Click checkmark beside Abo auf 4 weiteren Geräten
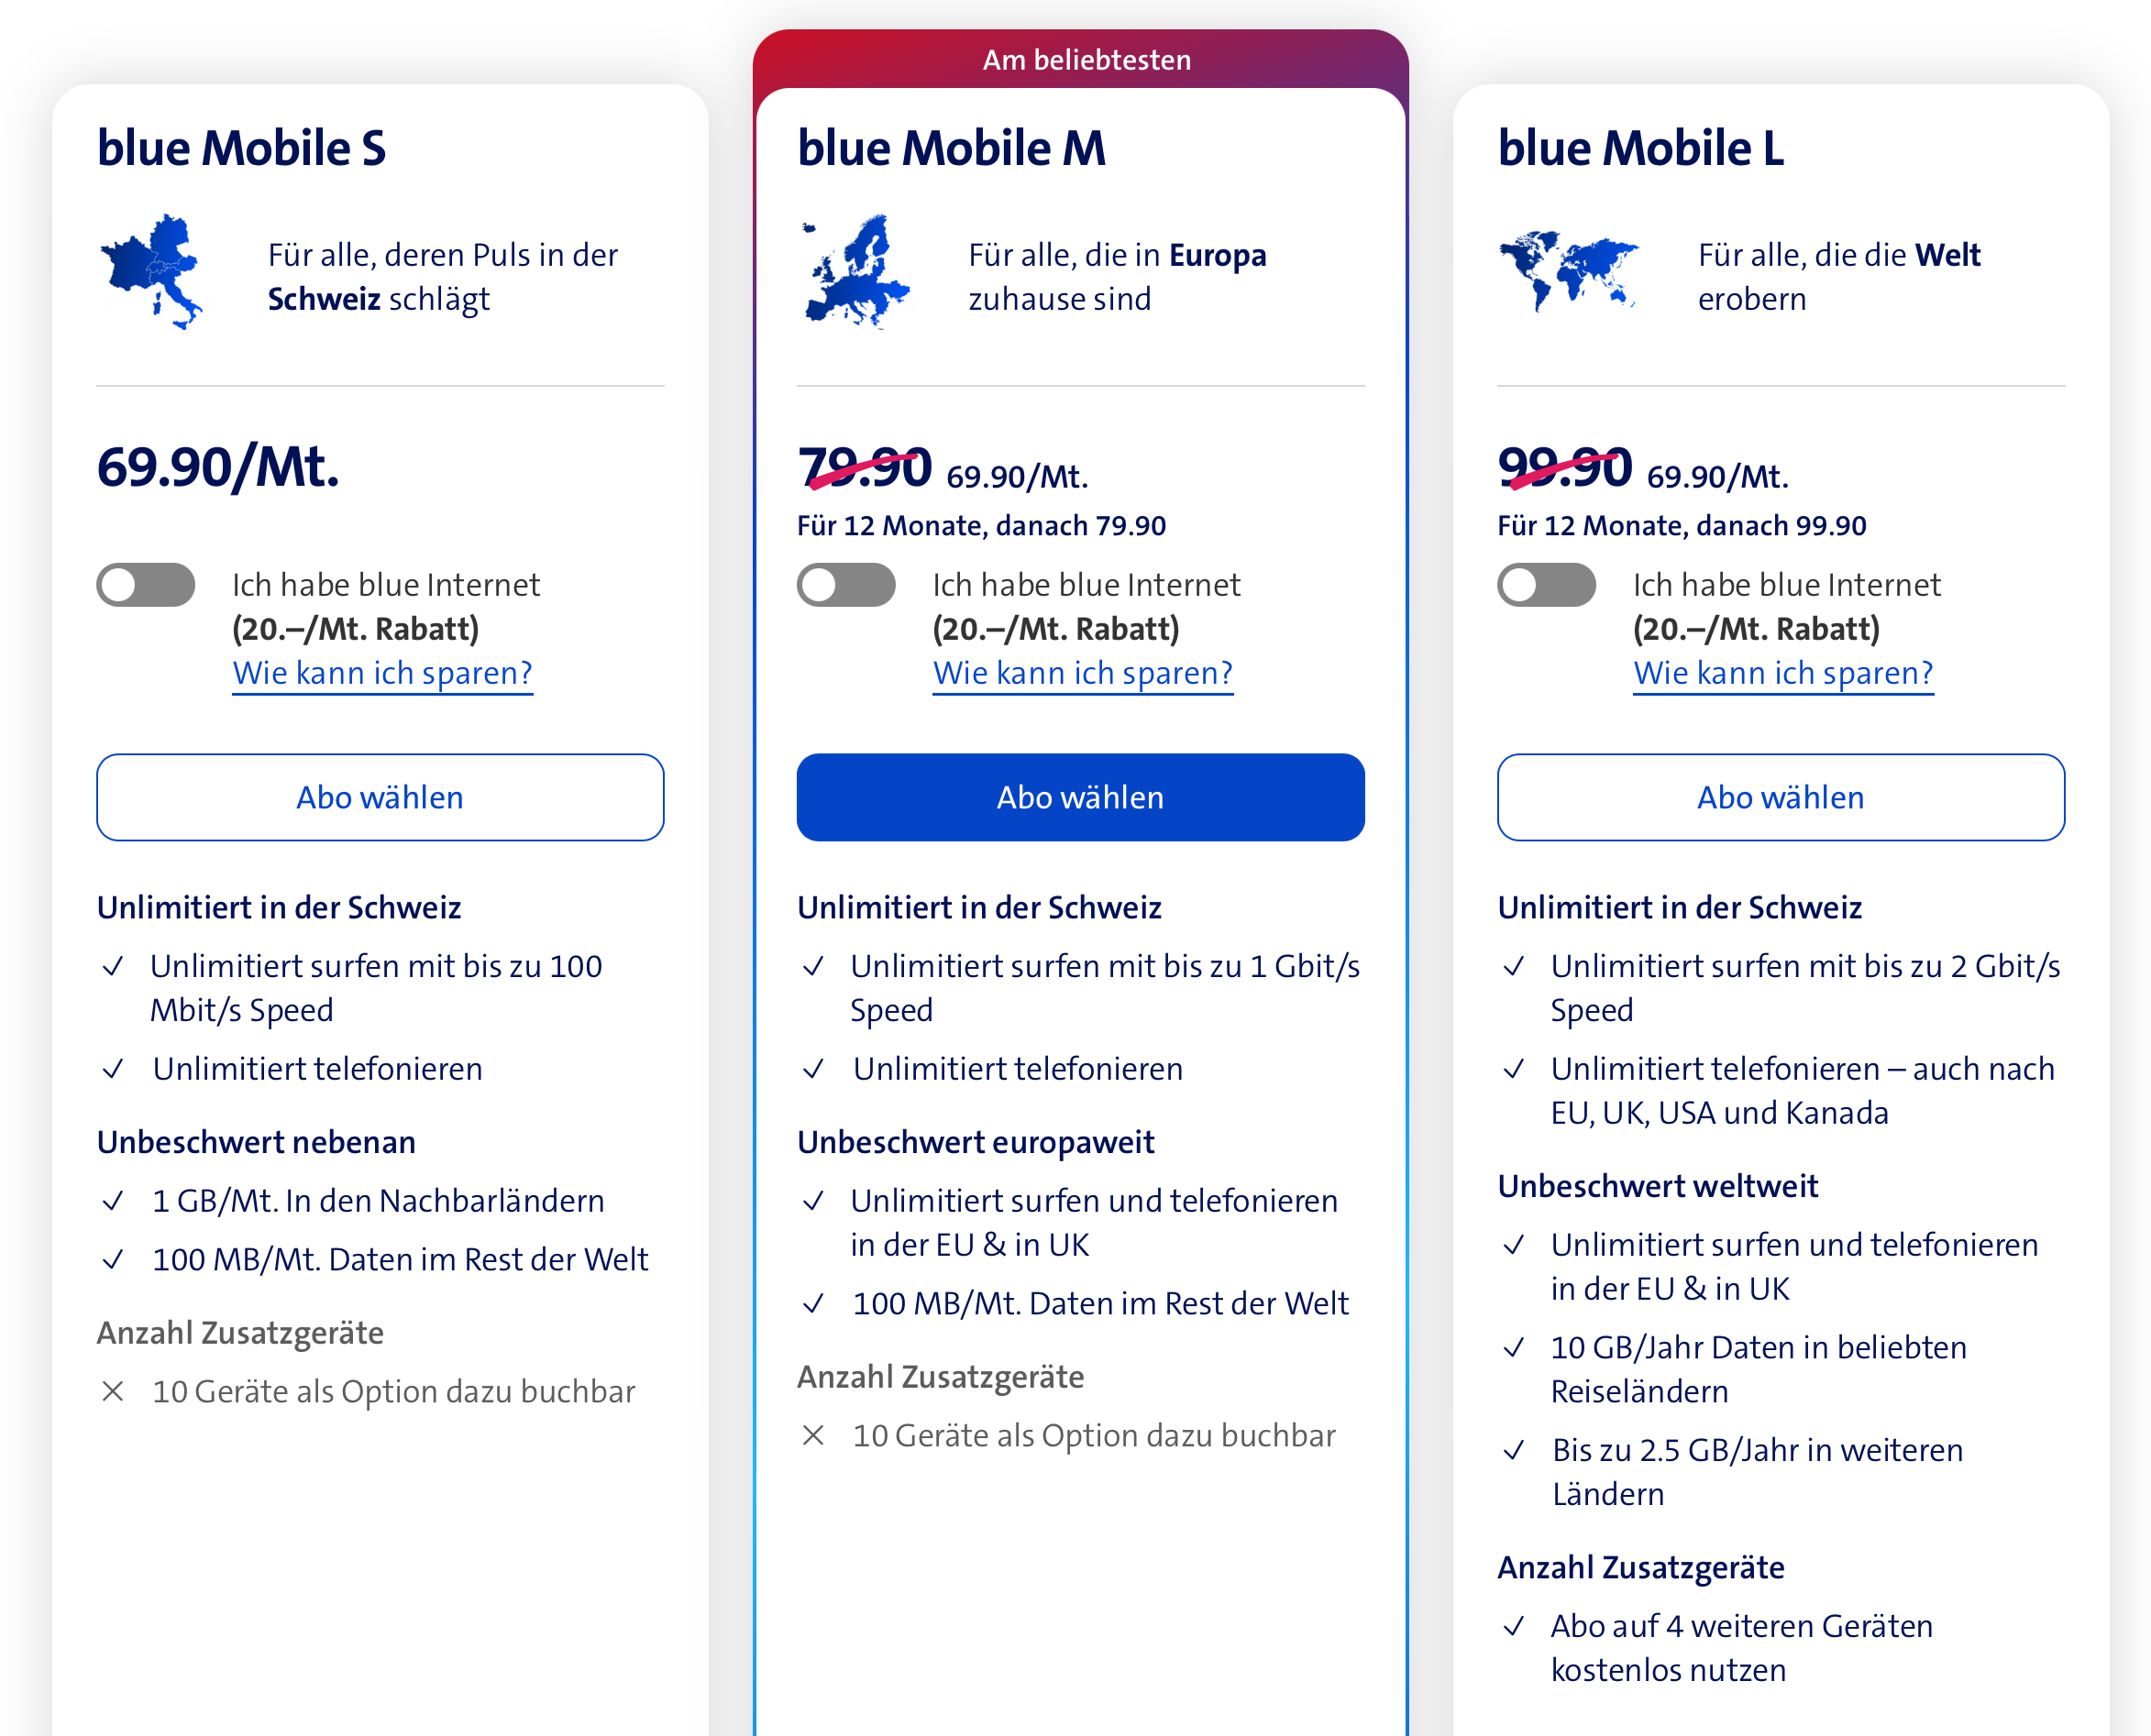Screen dimensions: 2151x1736 coord(1514,1626)
